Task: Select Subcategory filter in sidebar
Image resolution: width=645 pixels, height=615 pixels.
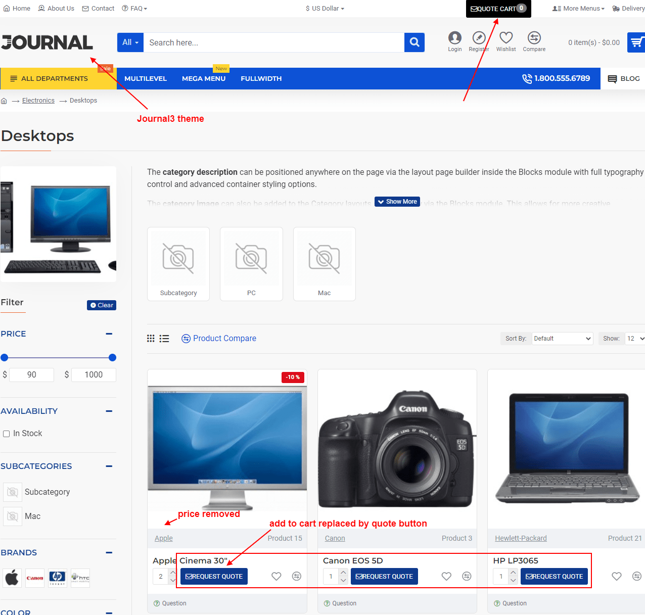Action: 36,492
